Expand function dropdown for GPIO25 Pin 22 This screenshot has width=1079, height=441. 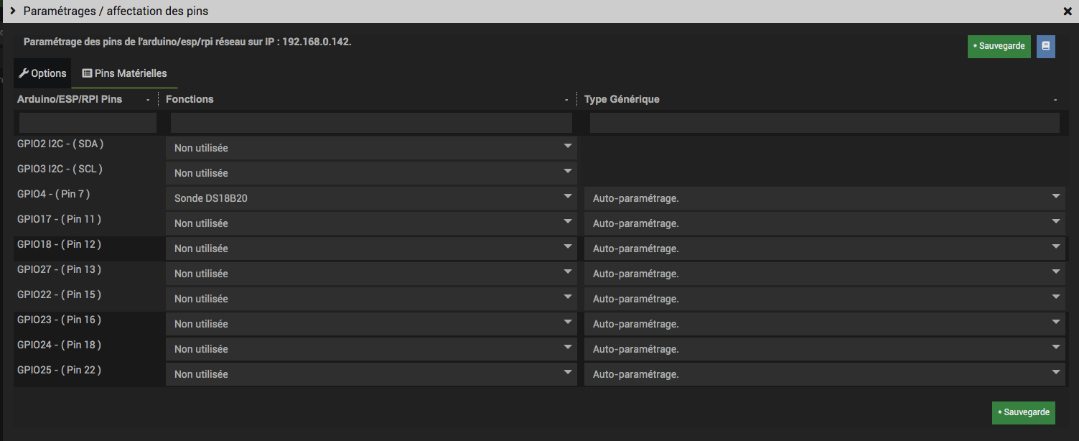[371, 374]
